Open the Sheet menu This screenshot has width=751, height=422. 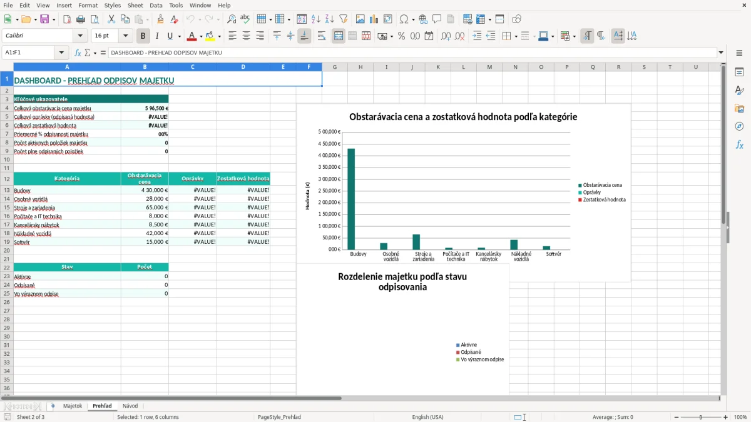pyautogui.click(x=135, y=5)
